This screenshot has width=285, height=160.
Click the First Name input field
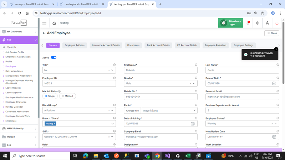(161, 70)
